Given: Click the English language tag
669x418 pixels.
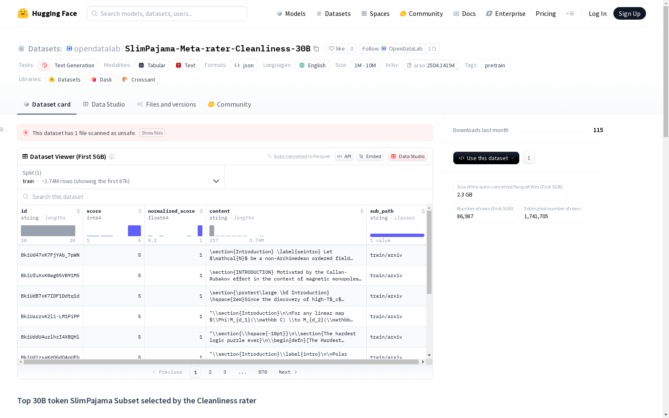Looking at the screenshot, I should click(x=312, y=65).
